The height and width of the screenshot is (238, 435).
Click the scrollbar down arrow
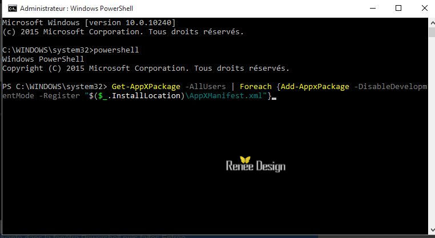click(x=432, y=230)
